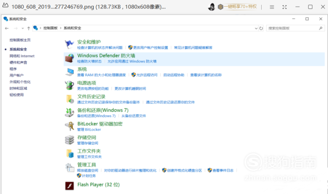Click the Power Options battery icon
Screen dimensions: 328x194
[x=69, y=86]
